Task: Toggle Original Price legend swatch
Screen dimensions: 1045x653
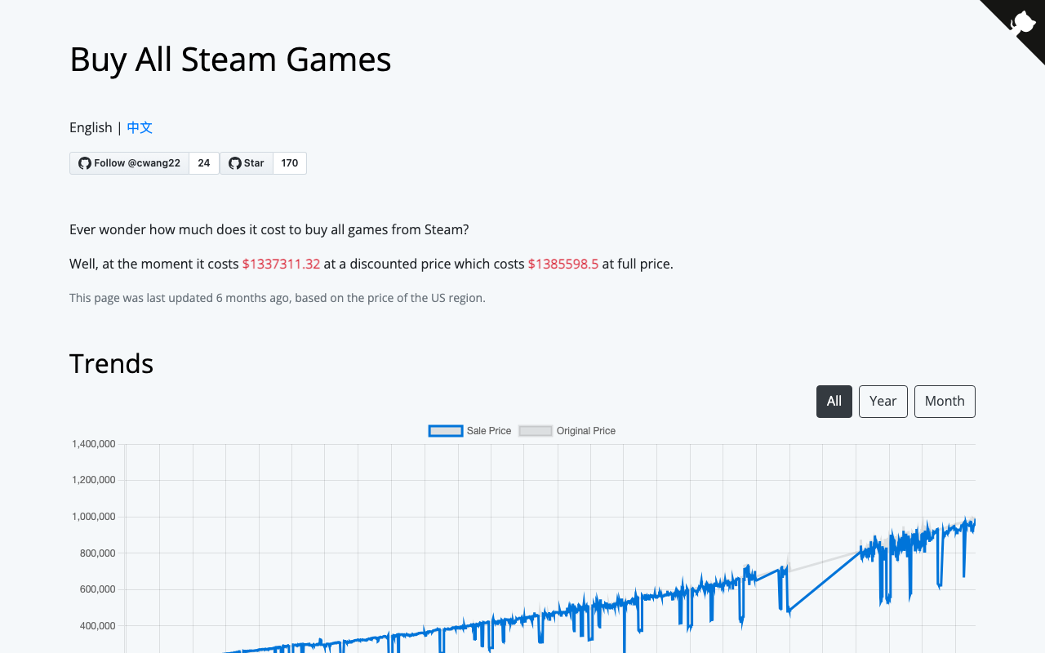Action: coord(536,431)
